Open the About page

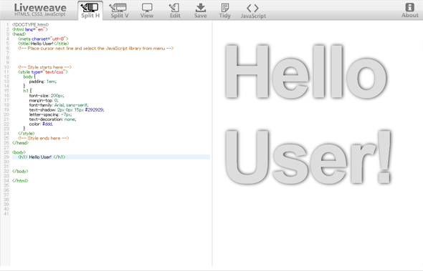click(410, 11)
